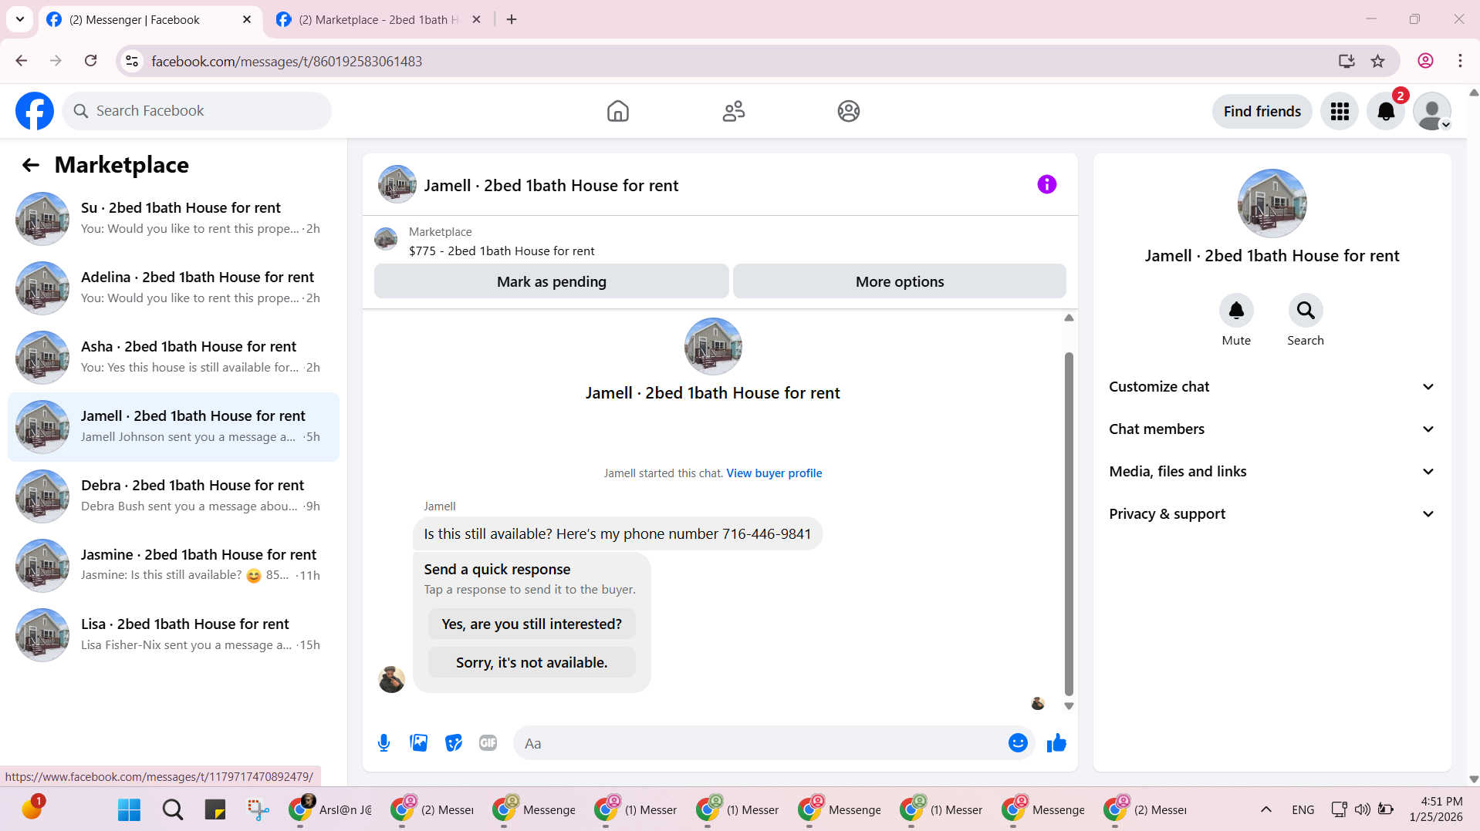The height and width of the screenshot is (831, 1480).
Task: Send a thumbs-up like
Action: tap(1056, 743)
